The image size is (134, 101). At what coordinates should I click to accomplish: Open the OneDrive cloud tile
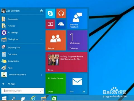pos(61,24)
